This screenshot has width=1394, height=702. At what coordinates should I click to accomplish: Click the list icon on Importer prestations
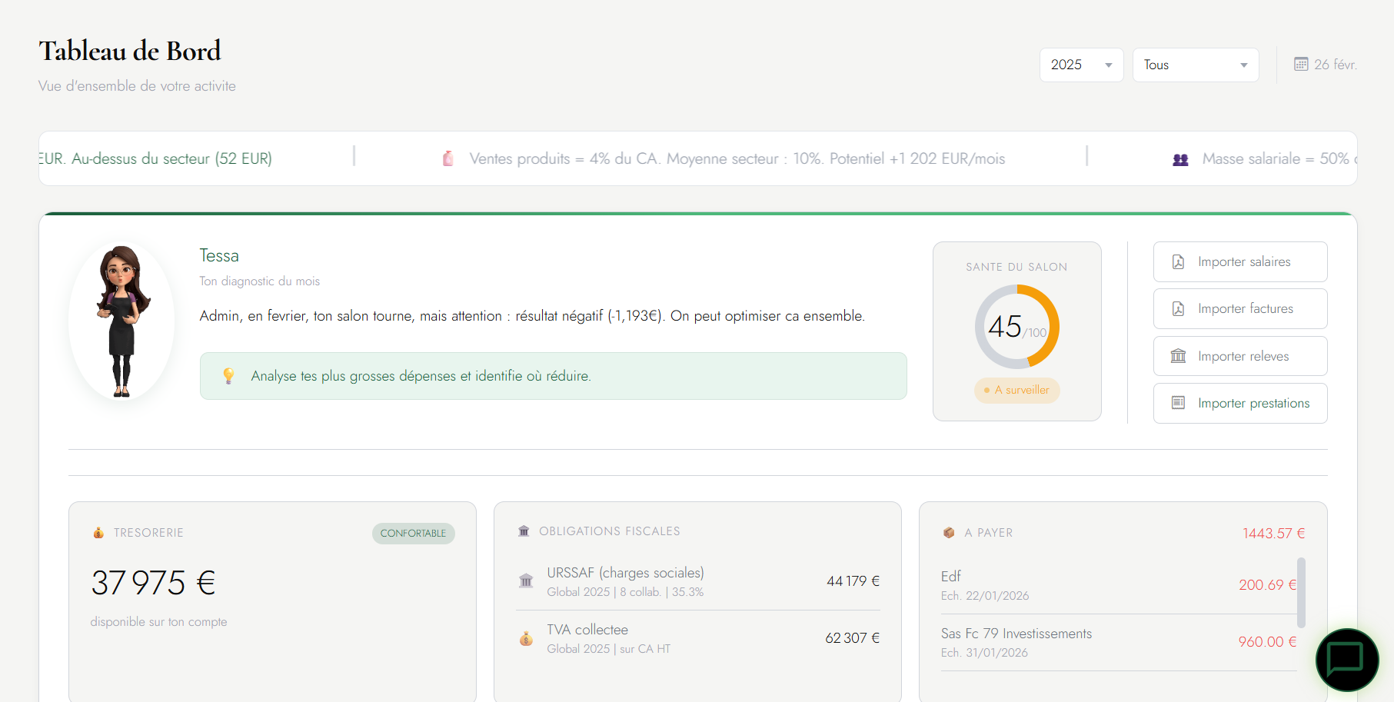pos(1179,403)
